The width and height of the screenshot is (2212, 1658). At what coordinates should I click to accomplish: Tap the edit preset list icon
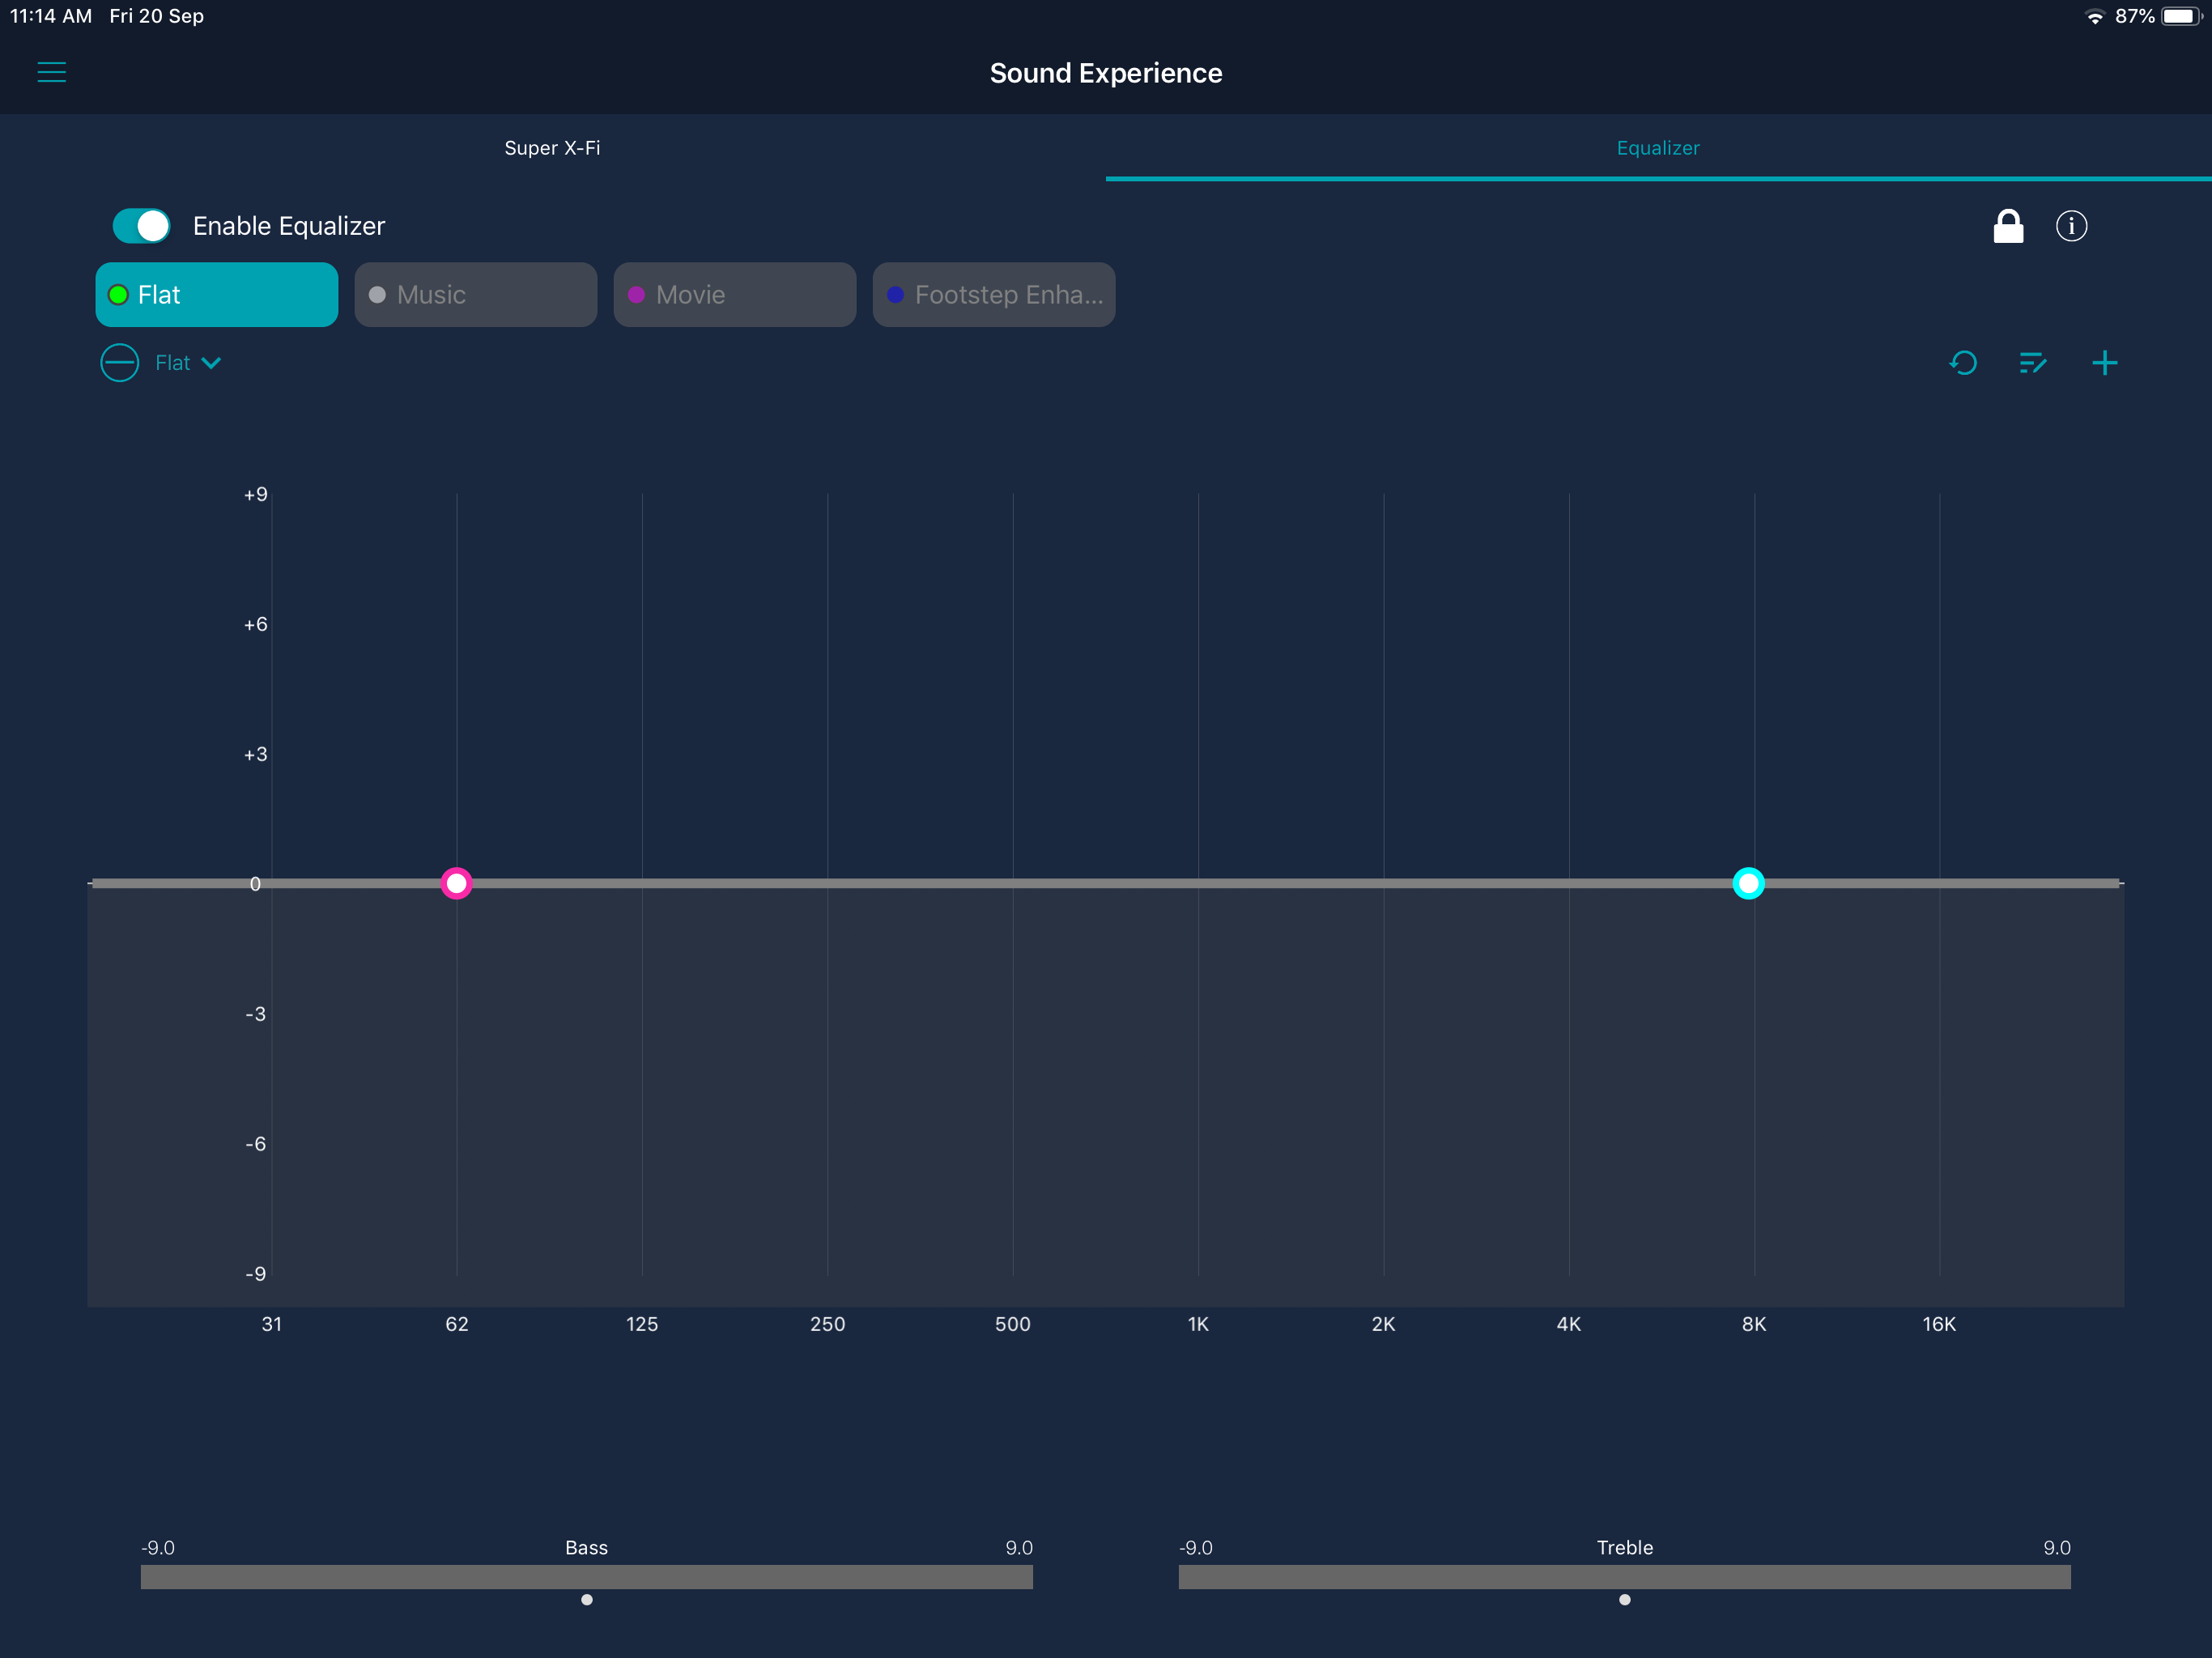[2033, 363]
